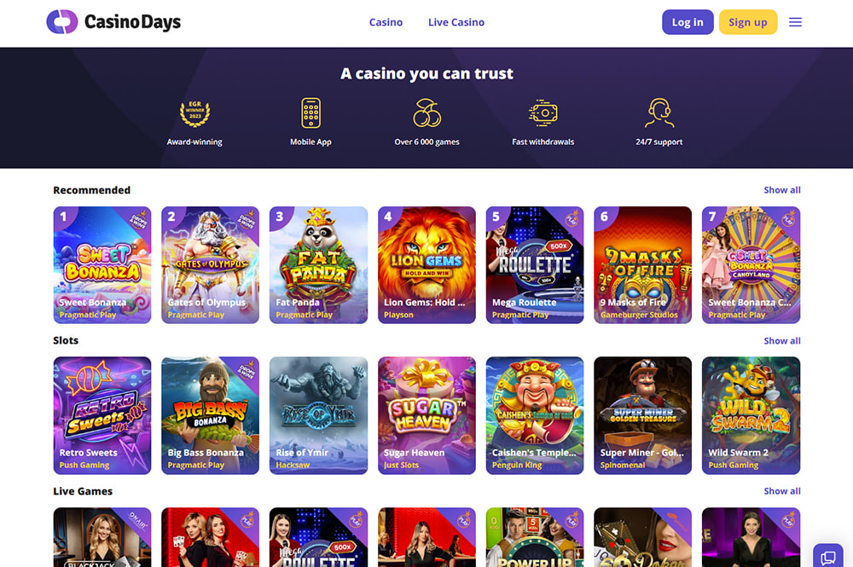The height and width of the screenshot is (567, 853).
Task: Go to the Casino tab
Action: click(386, 22)
